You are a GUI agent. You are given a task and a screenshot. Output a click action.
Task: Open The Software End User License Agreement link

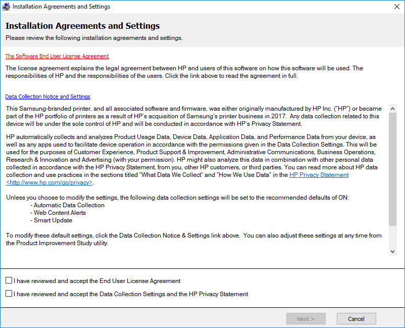pyautogui.click(x=57, y=56)
